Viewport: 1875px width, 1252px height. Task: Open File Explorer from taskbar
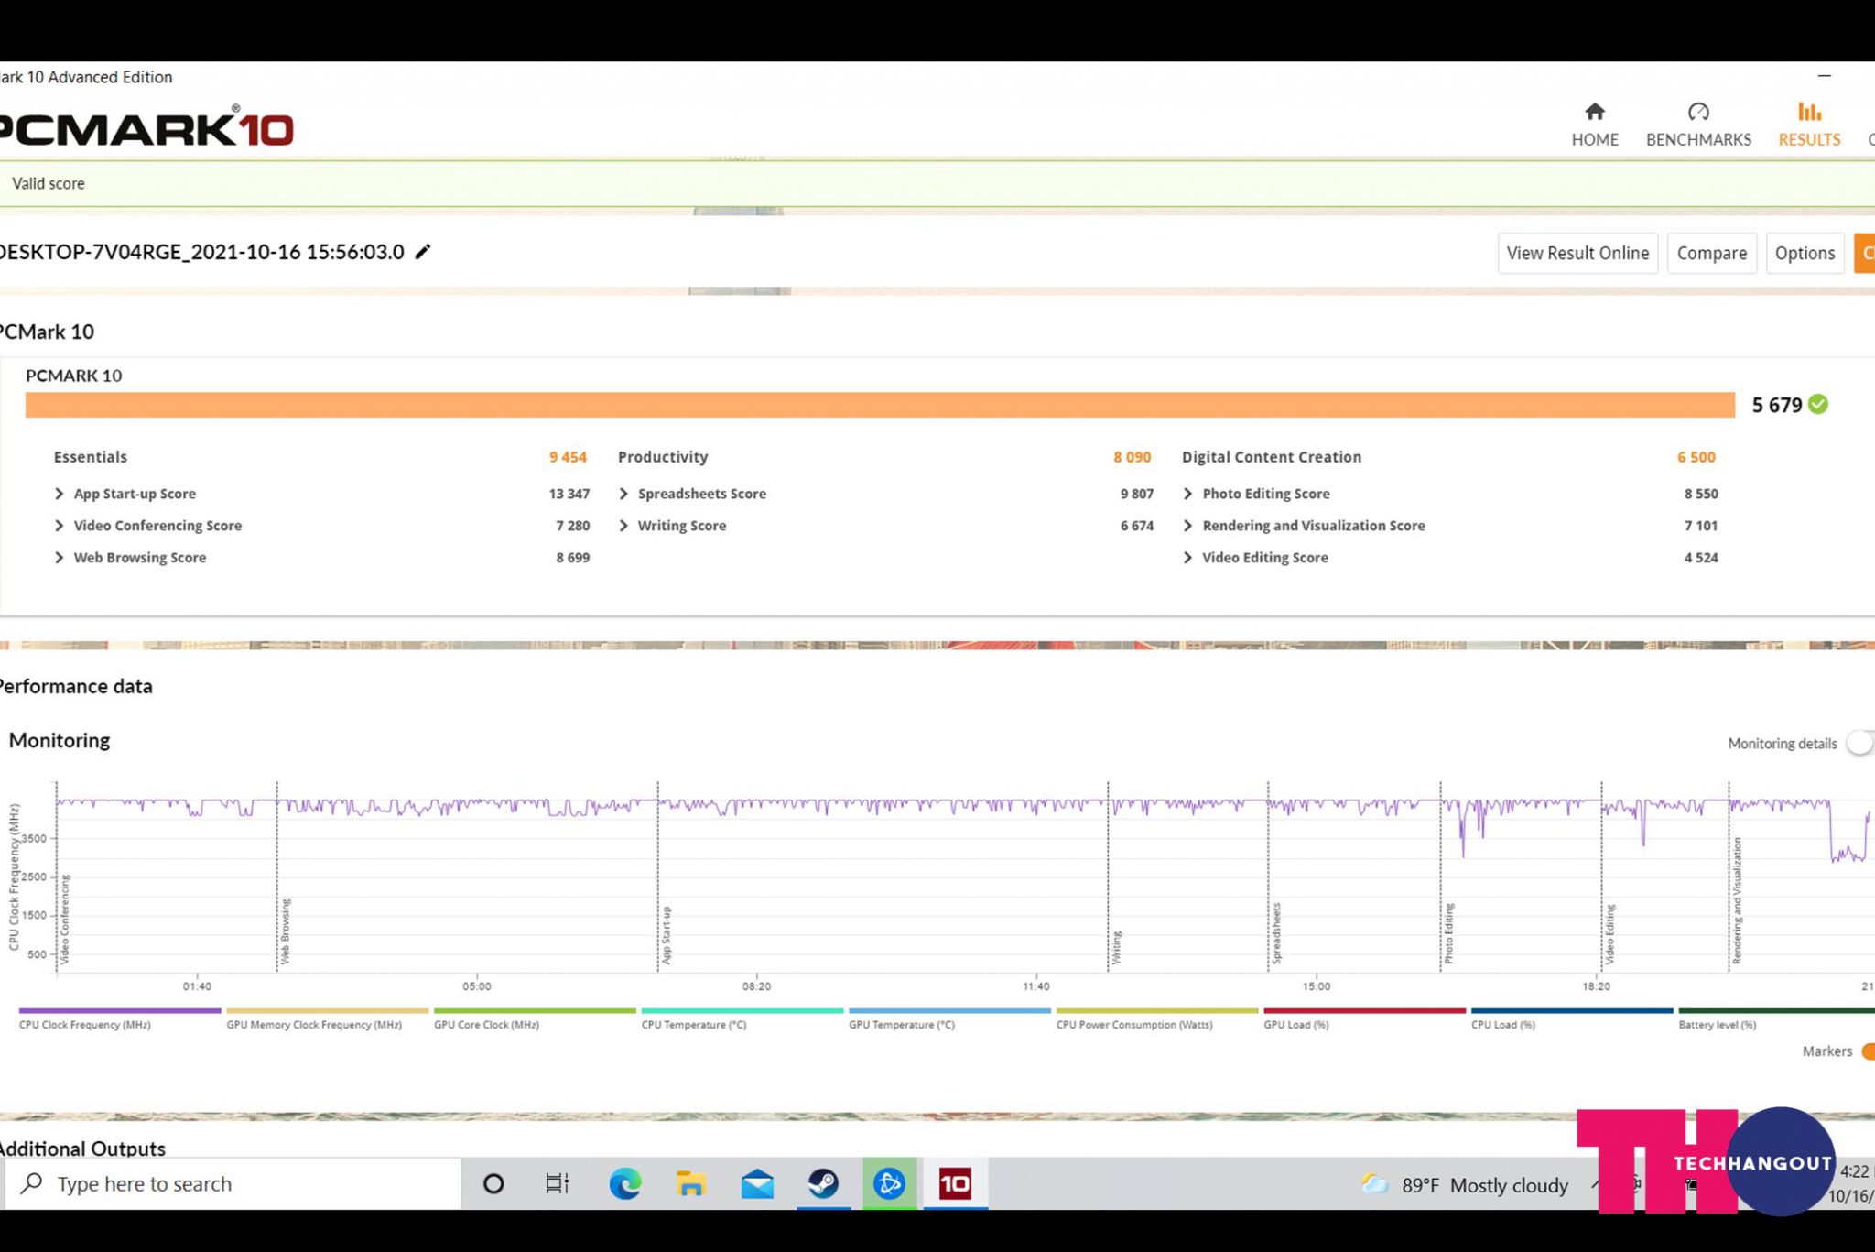(691, 1183)
